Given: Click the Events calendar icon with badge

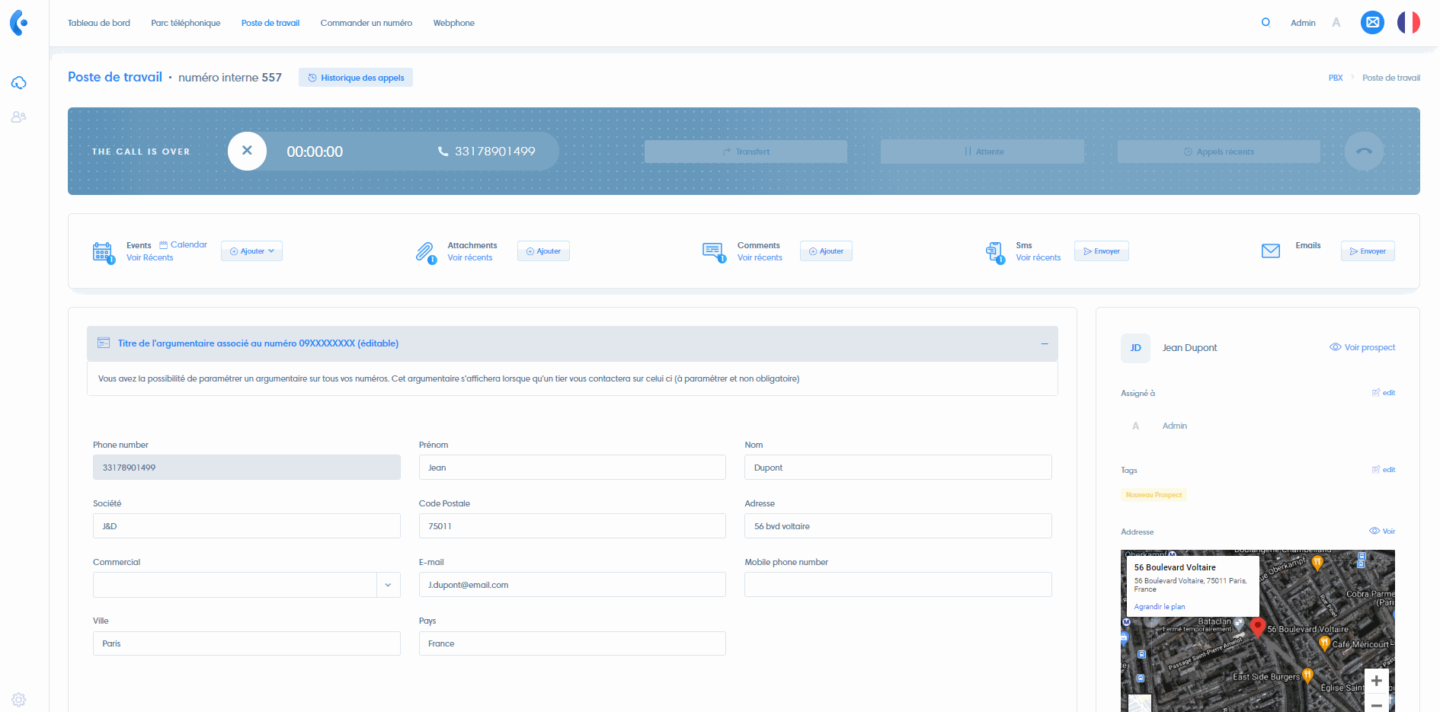Looking at the screenshot, I should (x=103, y=251).
